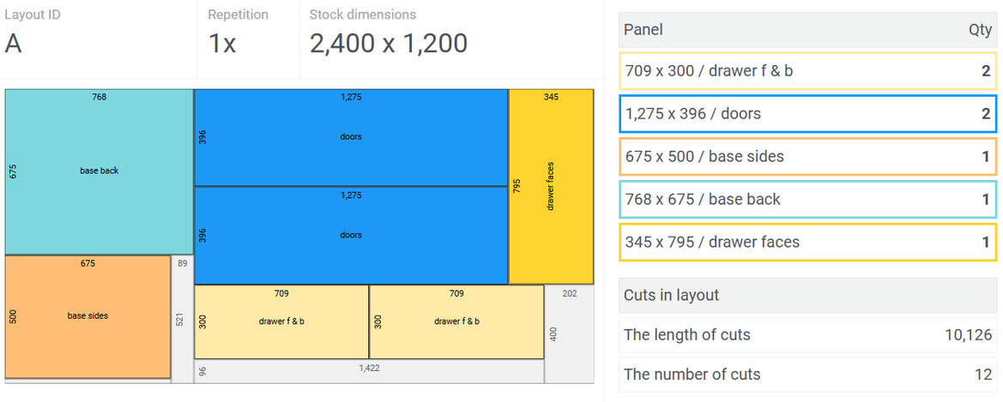Select the orange base sides piece in layout
The width and height of the screenshot is (1003, 402).
[x=88, y=316]
